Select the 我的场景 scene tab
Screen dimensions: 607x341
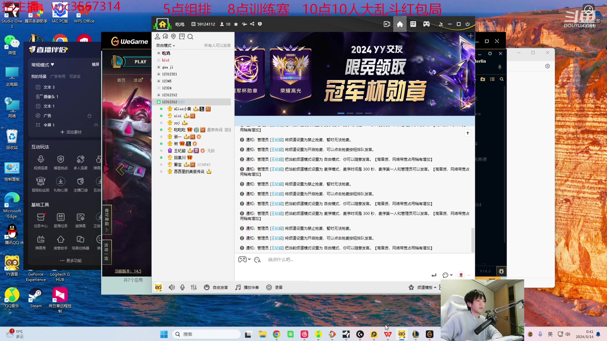pyautogui.click(x=39, y=76)
